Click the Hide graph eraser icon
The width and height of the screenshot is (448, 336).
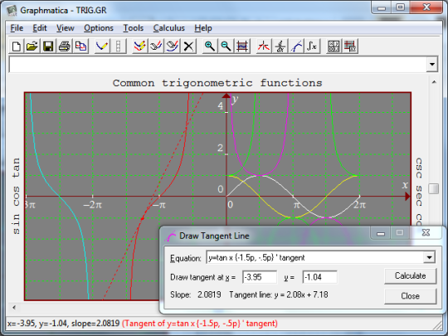point(156,46)
